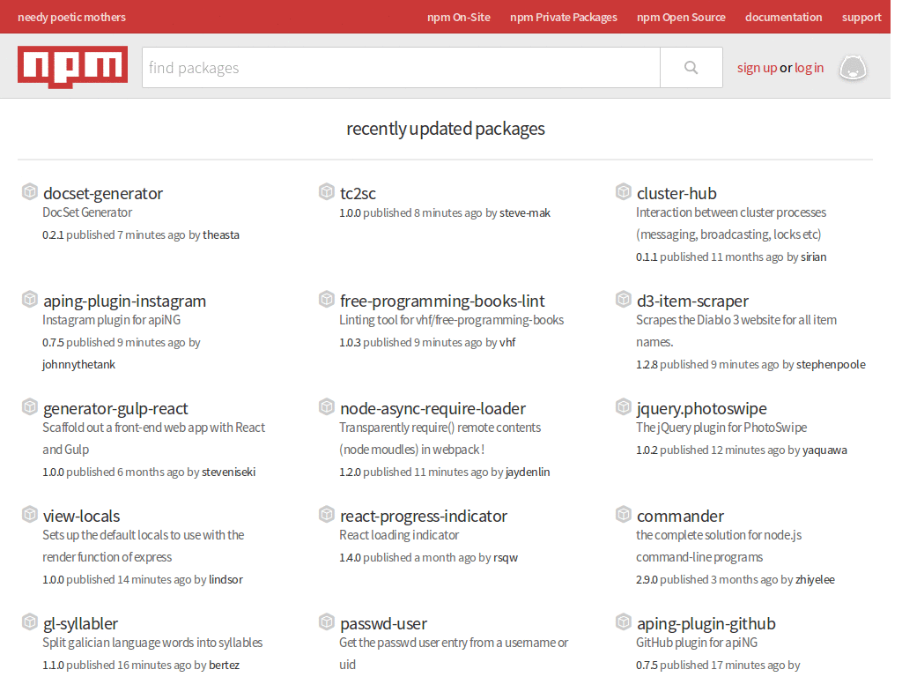The height and width of the screenshot is (677, 902).
Task: View author sirian's profile
Action: point(813,257)
